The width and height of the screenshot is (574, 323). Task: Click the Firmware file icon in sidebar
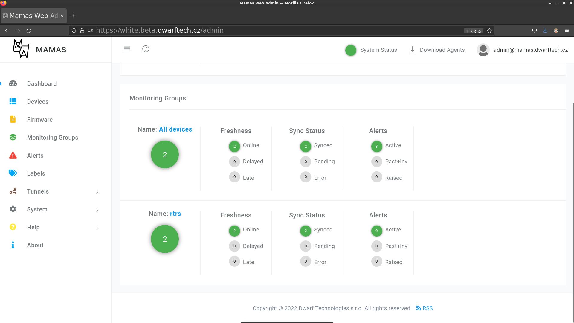tap(13, 119)
